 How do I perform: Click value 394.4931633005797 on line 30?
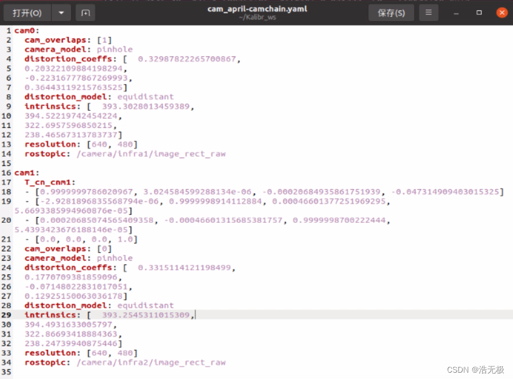[x=68, y=324]
